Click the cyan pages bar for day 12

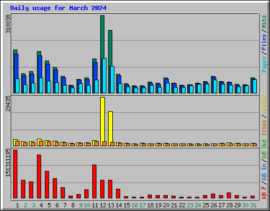[104, 75]
